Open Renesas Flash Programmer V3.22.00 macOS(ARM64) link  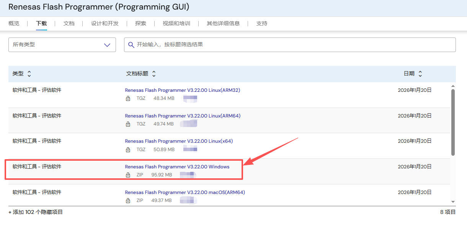tap(185, 192)
